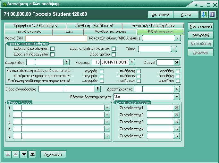Expand the Λογ.χαρ. selector arrow
Image resolution: width=219 pixels, height=163 pixels.
pos(132,62)
